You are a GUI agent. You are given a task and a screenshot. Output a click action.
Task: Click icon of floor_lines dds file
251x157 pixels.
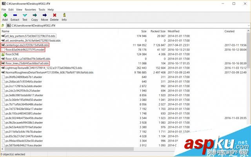[3, 63]
